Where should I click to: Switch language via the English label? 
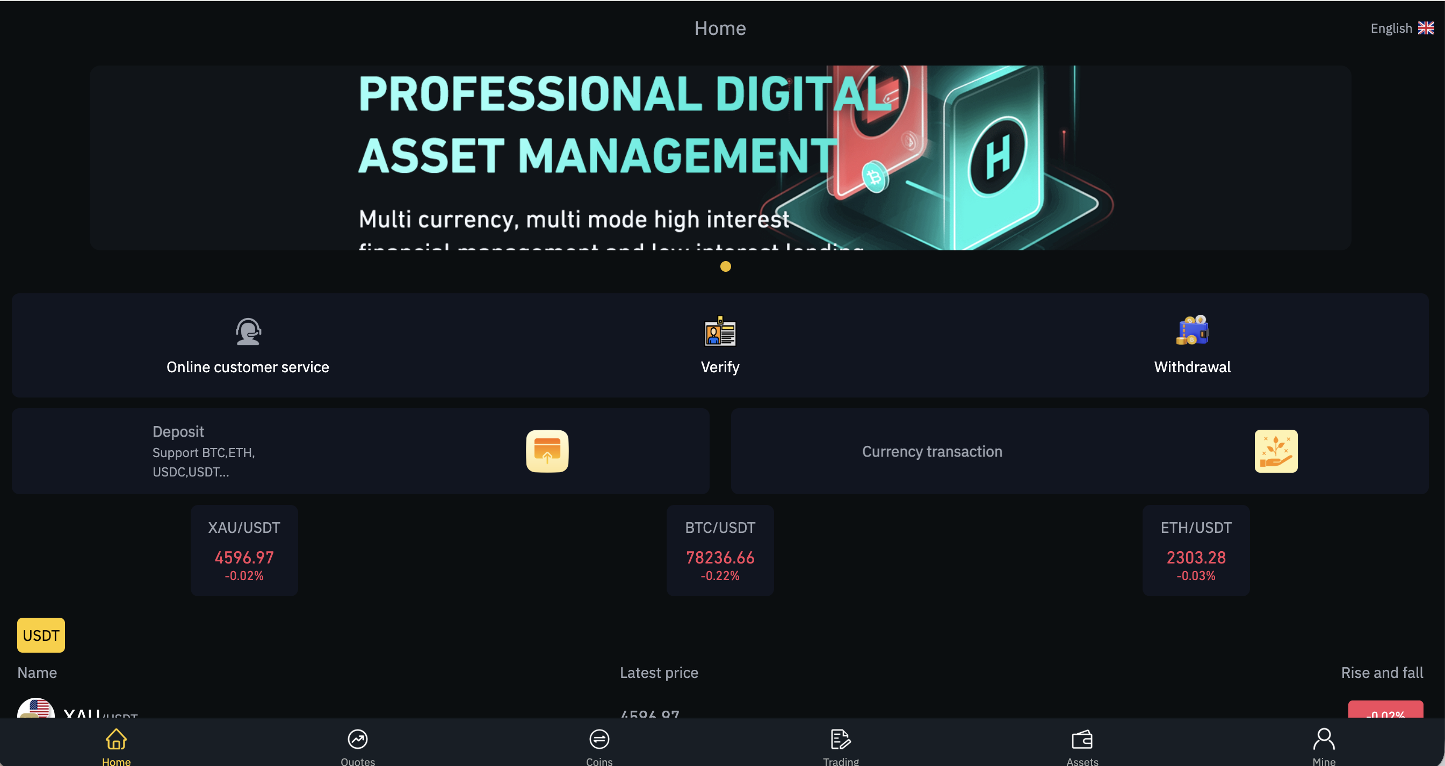pyautogui.click(x=1391, y=28)
